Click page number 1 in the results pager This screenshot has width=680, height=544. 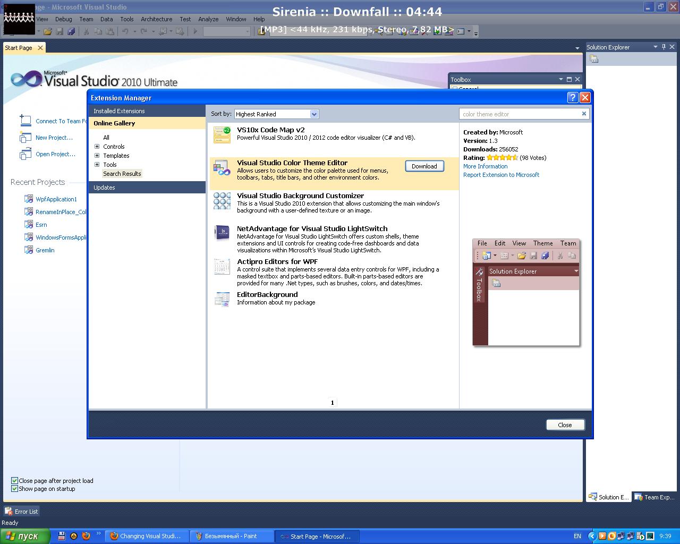[x=333, y=403]
